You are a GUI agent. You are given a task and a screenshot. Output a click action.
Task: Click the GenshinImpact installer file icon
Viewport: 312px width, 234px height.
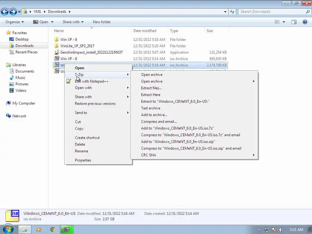click(57, 52)
